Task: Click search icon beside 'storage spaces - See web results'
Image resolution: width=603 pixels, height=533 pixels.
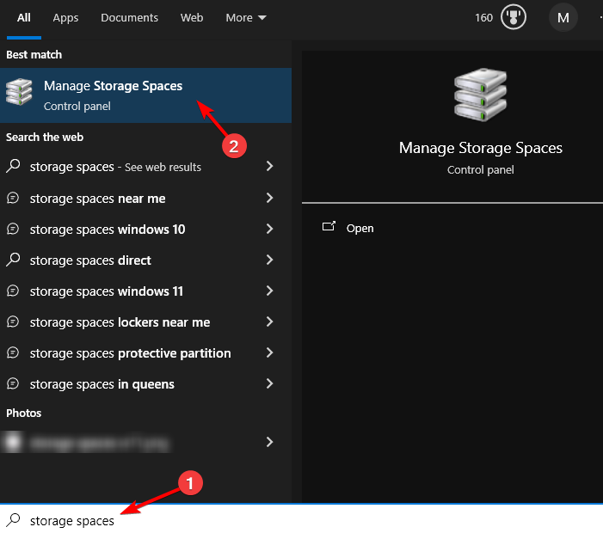Action: 13,167
